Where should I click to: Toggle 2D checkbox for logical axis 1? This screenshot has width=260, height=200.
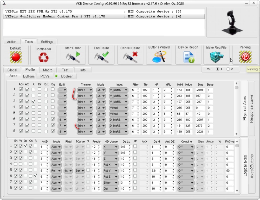coord(135,146)
